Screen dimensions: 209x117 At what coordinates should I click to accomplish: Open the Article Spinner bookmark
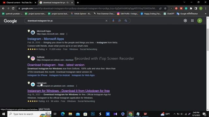81,14
